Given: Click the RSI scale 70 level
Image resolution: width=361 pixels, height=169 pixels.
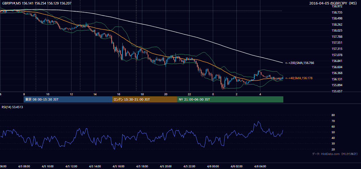Looking at the screenshot, I should point(333,121).
